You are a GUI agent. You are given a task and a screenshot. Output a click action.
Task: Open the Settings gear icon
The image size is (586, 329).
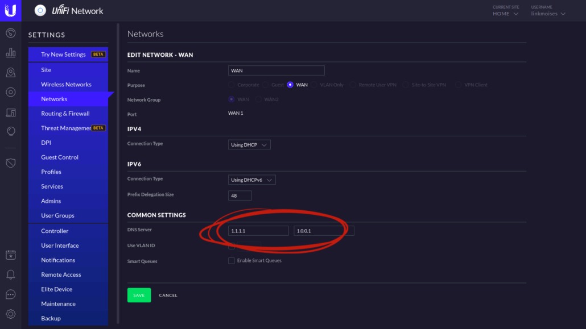(10, 314)
